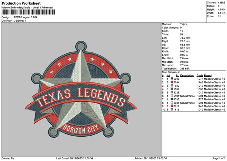Click the Total Bobbin value 298.82ft
The height and width of the screenshot is (161, 227).
tap(185, 69)
